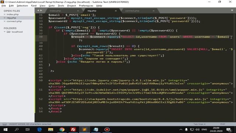Click line number 38 in the gutter
The height and width of the screenshot is (133, 236).
[x=41, y=37]
